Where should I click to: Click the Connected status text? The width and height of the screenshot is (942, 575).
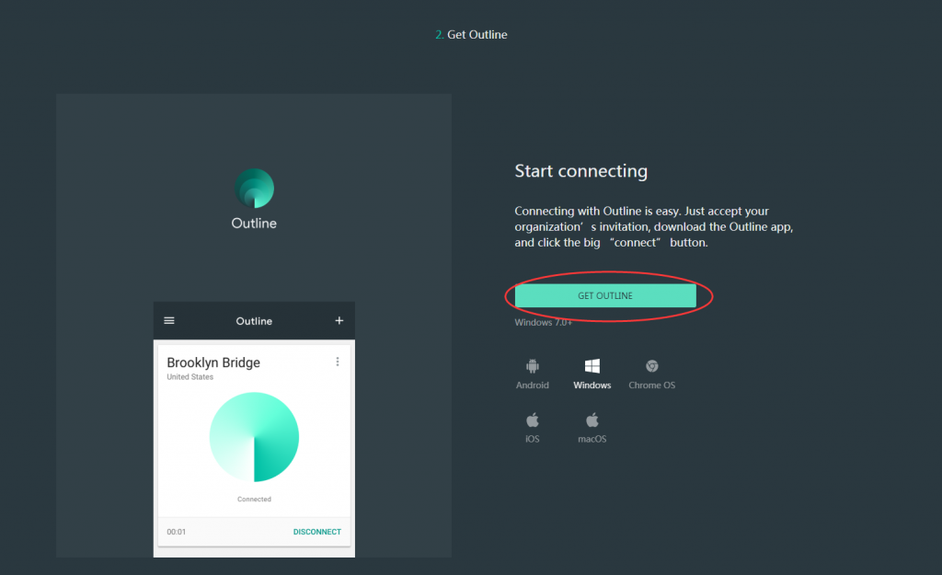point(254,500)
